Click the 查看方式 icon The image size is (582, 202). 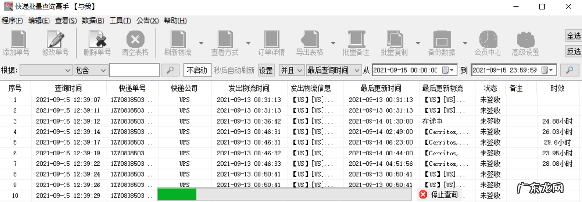225,39
